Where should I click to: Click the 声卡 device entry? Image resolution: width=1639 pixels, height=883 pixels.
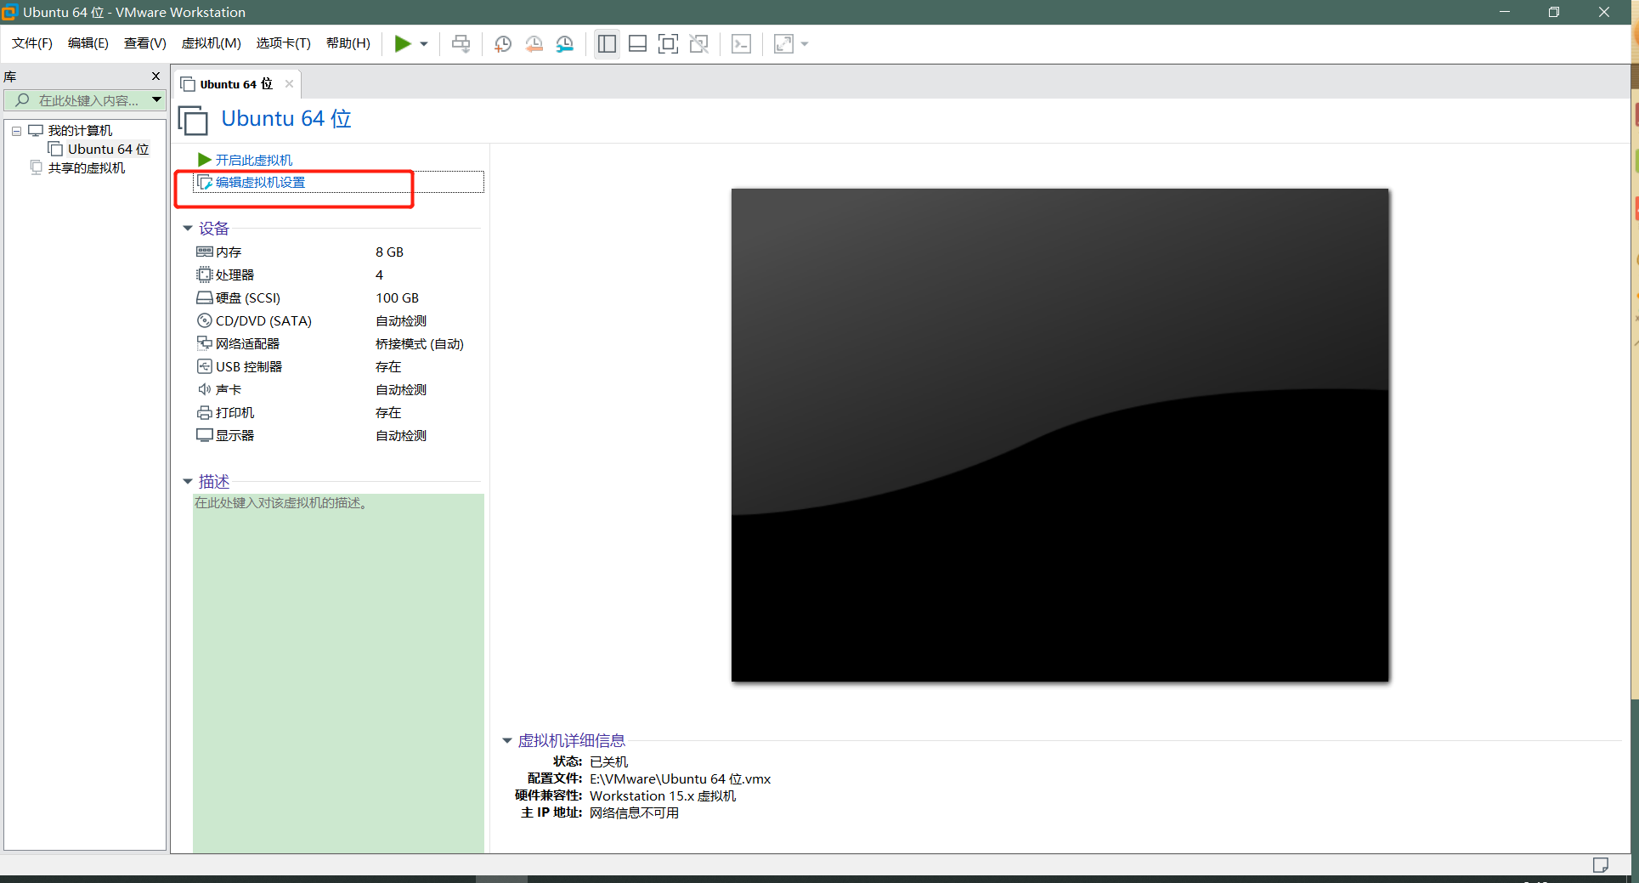(x=229, y=390)
